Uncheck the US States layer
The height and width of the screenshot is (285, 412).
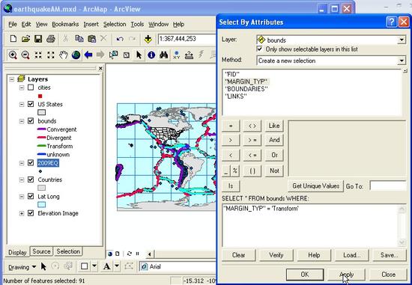(31, 104)
